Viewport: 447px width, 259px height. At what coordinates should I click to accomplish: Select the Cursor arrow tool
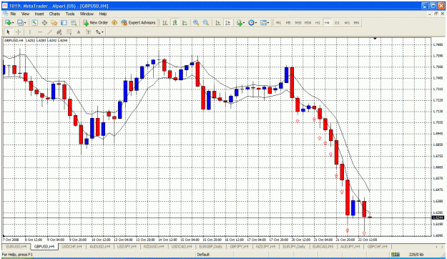click(8, 32)
